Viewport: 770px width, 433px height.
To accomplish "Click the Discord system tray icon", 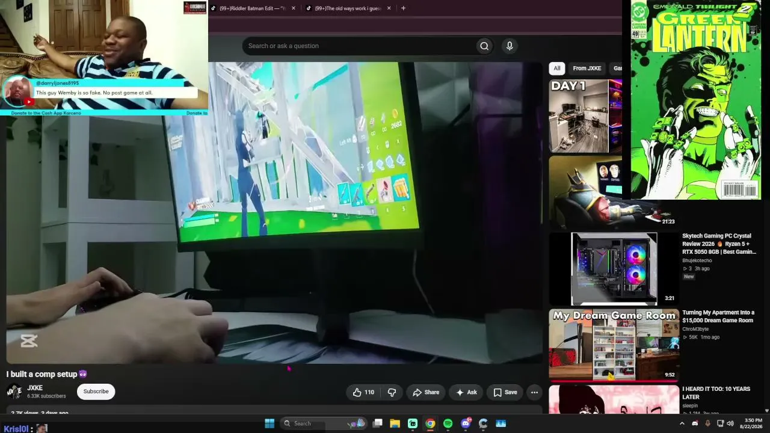I will 695,423.
